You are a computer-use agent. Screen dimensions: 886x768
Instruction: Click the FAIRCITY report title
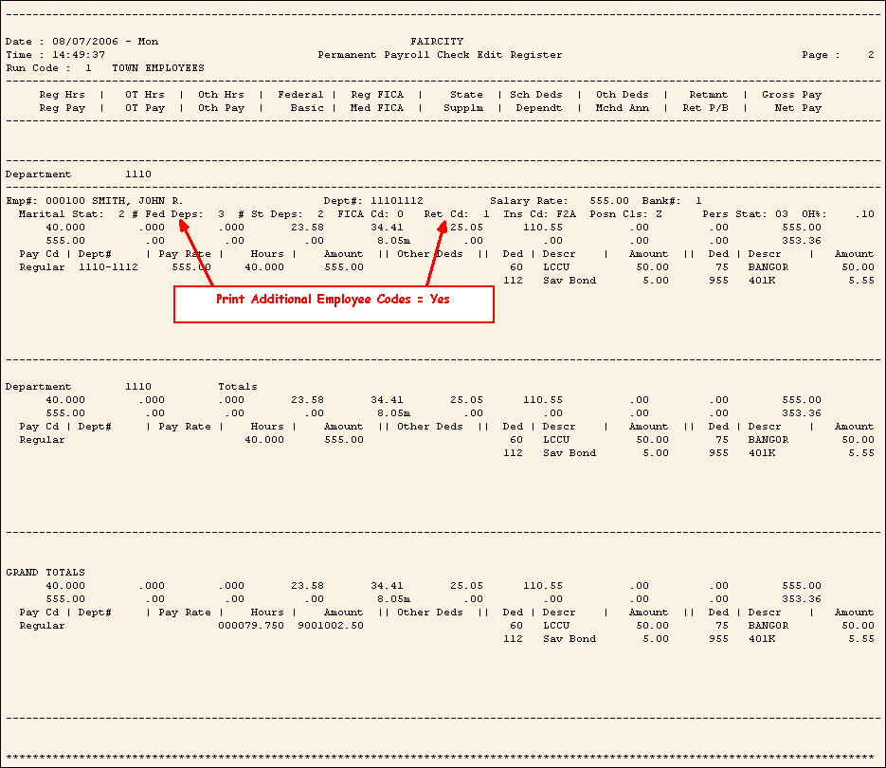[438, 42]
